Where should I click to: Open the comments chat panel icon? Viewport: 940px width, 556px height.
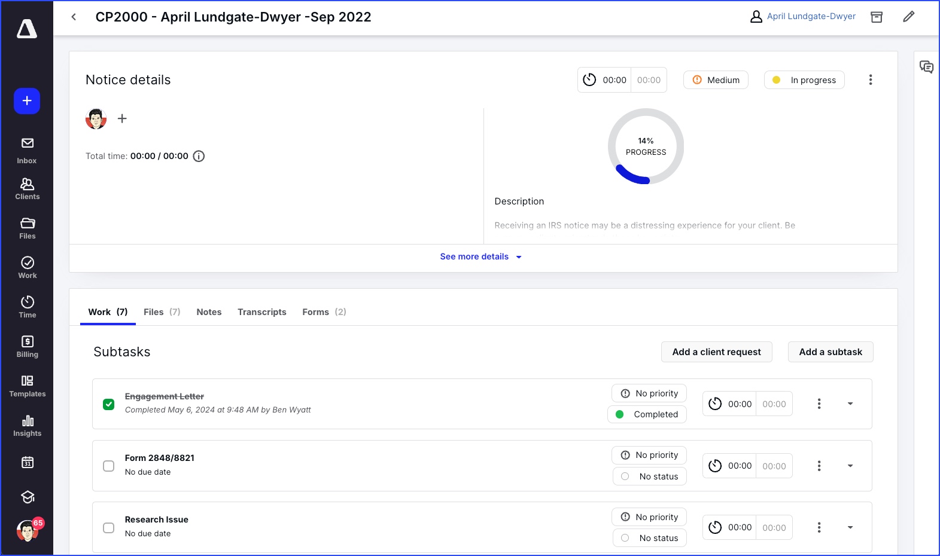pyautogui.click(x=926, y=67)
